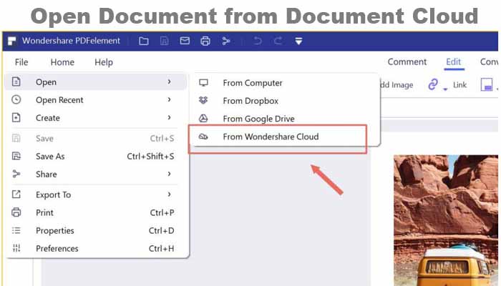Expand the Export To submenu chevron
The width and height of the screenshot is (501, 286).
170,194
